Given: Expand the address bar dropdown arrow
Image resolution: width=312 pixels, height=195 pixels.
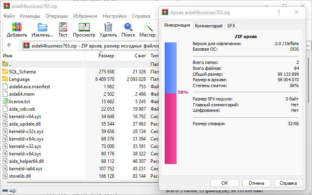Looking at the screenshot, I should (308, 46).
